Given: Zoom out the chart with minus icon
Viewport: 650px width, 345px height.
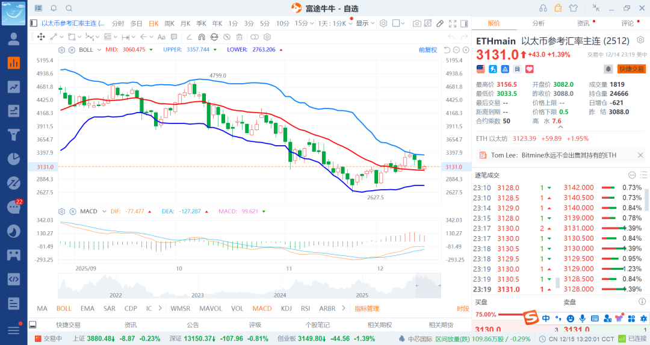Looking at the screenshot, I should [456, 50].
